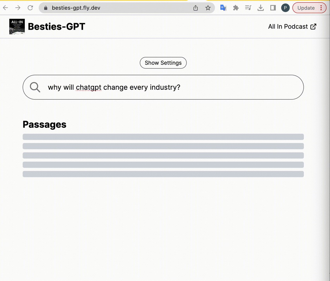Expand the Show Settings panel
330x281 pixels.
(x=163, y=63)
